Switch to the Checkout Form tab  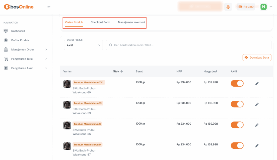(100, 22)
